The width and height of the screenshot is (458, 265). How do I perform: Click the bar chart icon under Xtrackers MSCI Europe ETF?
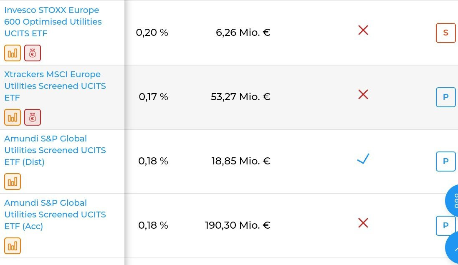coord(13,117)
